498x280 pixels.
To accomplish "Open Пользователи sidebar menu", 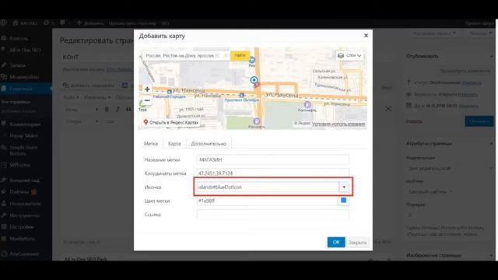I will click(25, 204).
